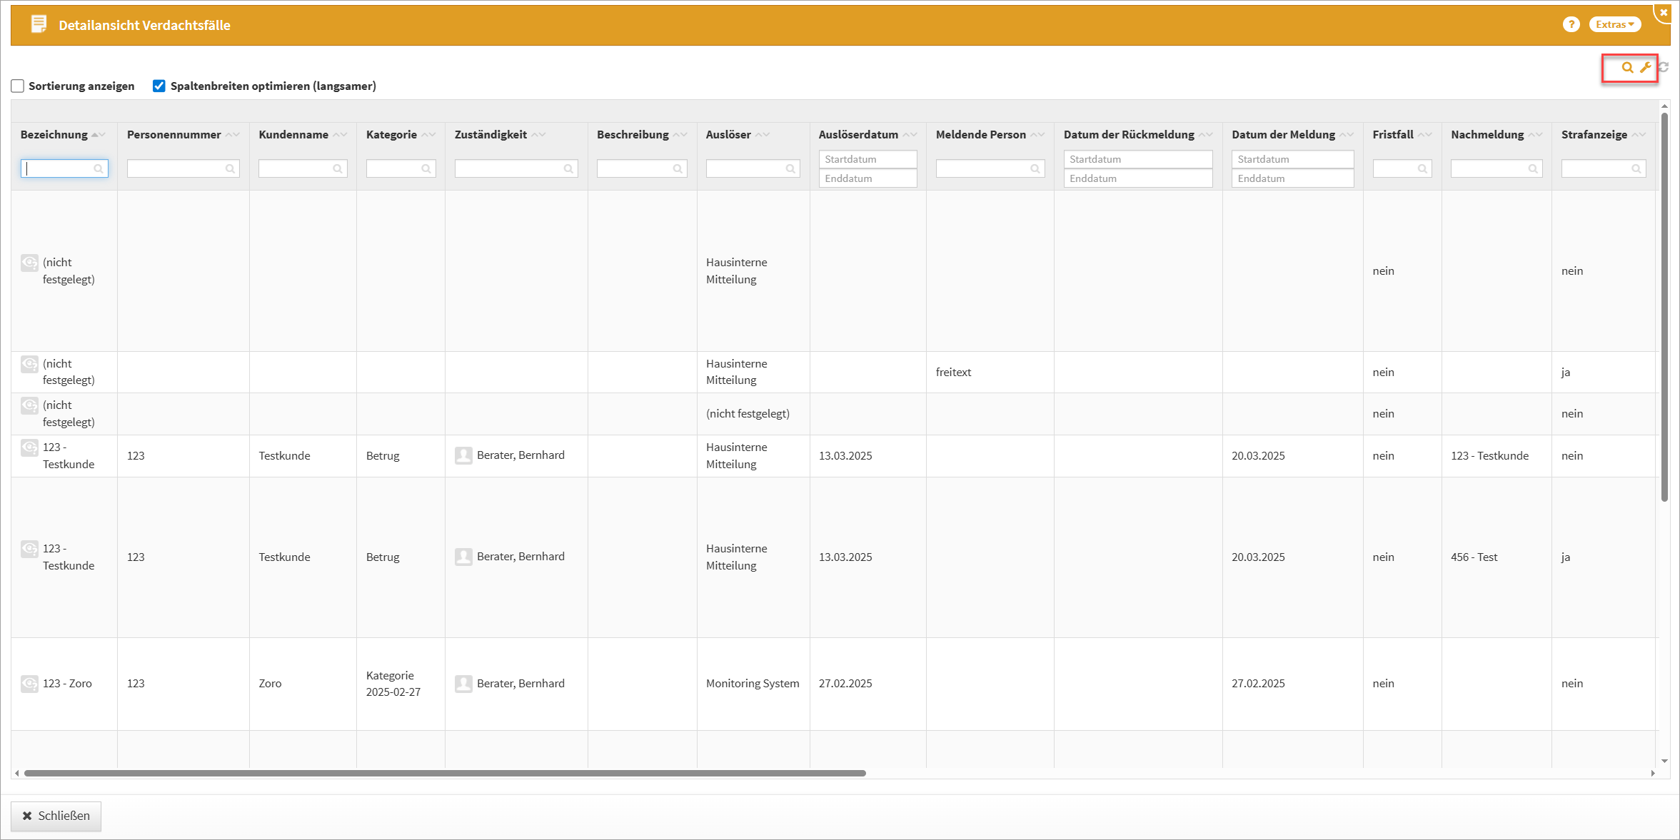Click eye icon for 123 - Zoro row
Image resolution: width=1680 pixels, height=840 pixels.
click(29, 684)
